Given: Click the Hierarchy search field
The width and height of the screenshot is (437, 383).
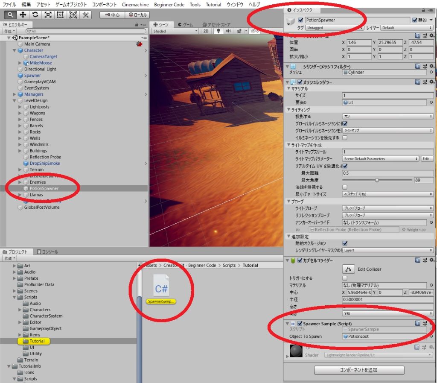Looking at the screenshot, I should (x=86, y=31).
